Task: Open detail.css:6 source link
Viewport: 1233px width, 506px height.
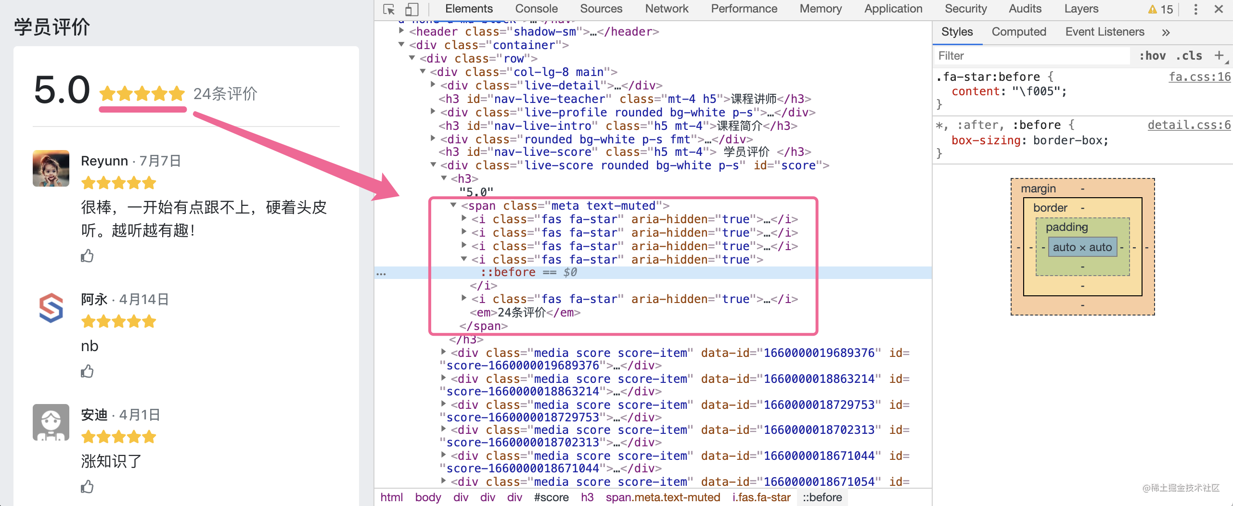Action: (1189, 125)
